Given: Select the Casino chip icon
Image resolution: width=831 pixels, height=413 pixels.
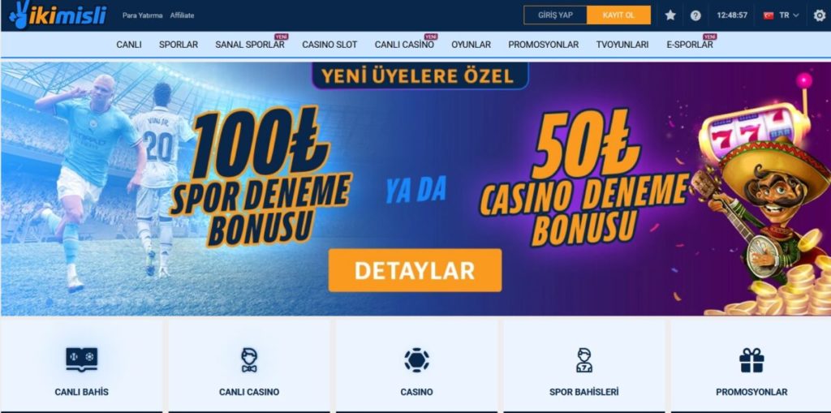Looking at the screenshot, I should point(416,360).
